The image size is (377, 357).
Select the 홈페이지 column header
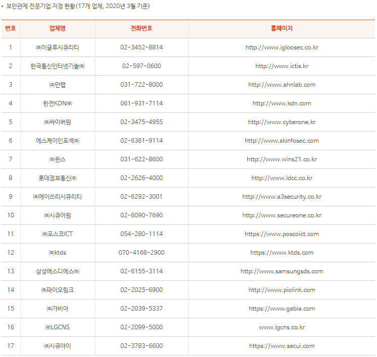(x=282, y=28)
